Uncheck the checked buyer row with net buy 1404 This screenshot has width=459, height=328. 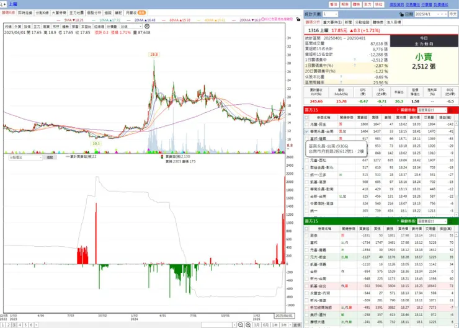306,131
